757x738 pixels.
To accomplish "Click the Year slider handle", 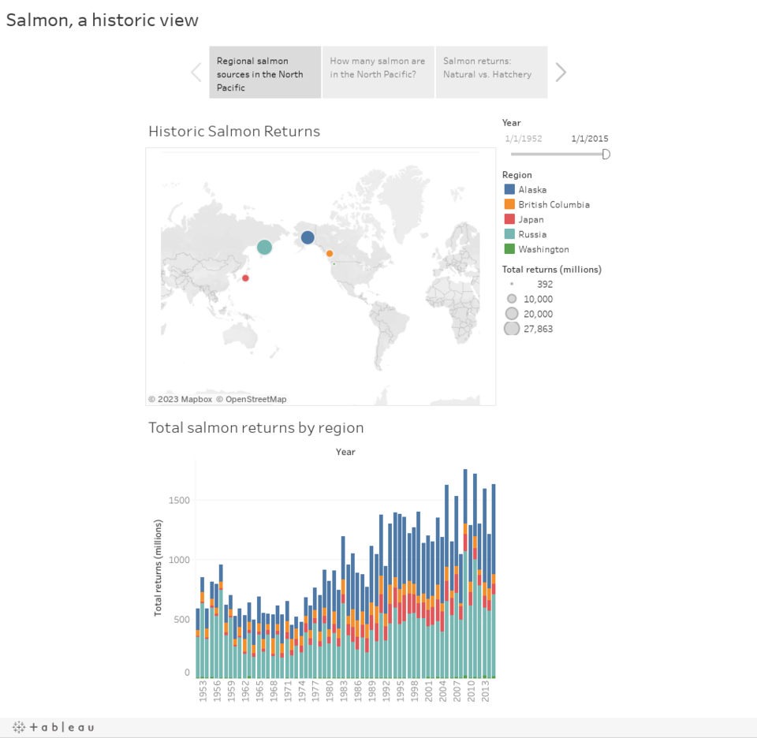I will tap(606, 154).
